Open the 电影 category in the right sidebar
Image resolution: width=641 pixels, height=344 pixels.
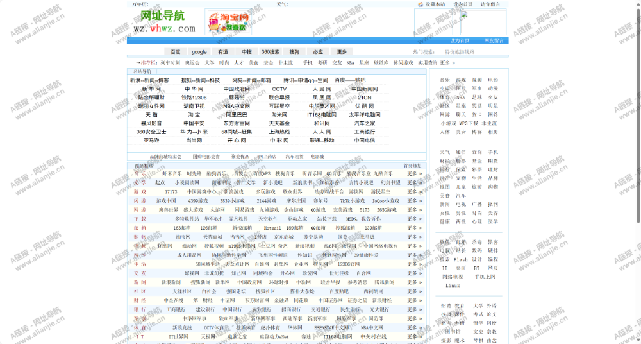(x=493, y=80)
